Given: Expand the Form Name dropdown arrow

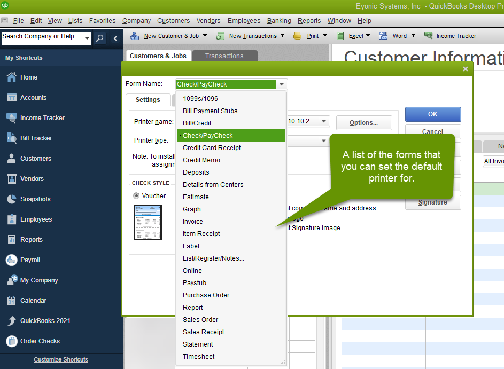Looking at the screenshot, I should coord(282,84).
